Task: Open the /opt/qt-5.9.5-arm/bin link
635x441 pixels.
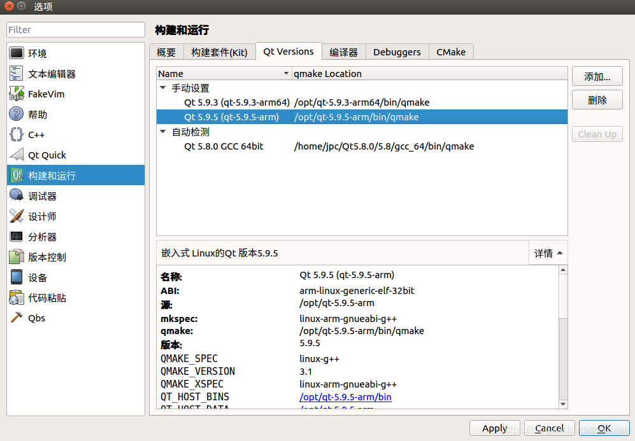Action: (x=345, y=397)
